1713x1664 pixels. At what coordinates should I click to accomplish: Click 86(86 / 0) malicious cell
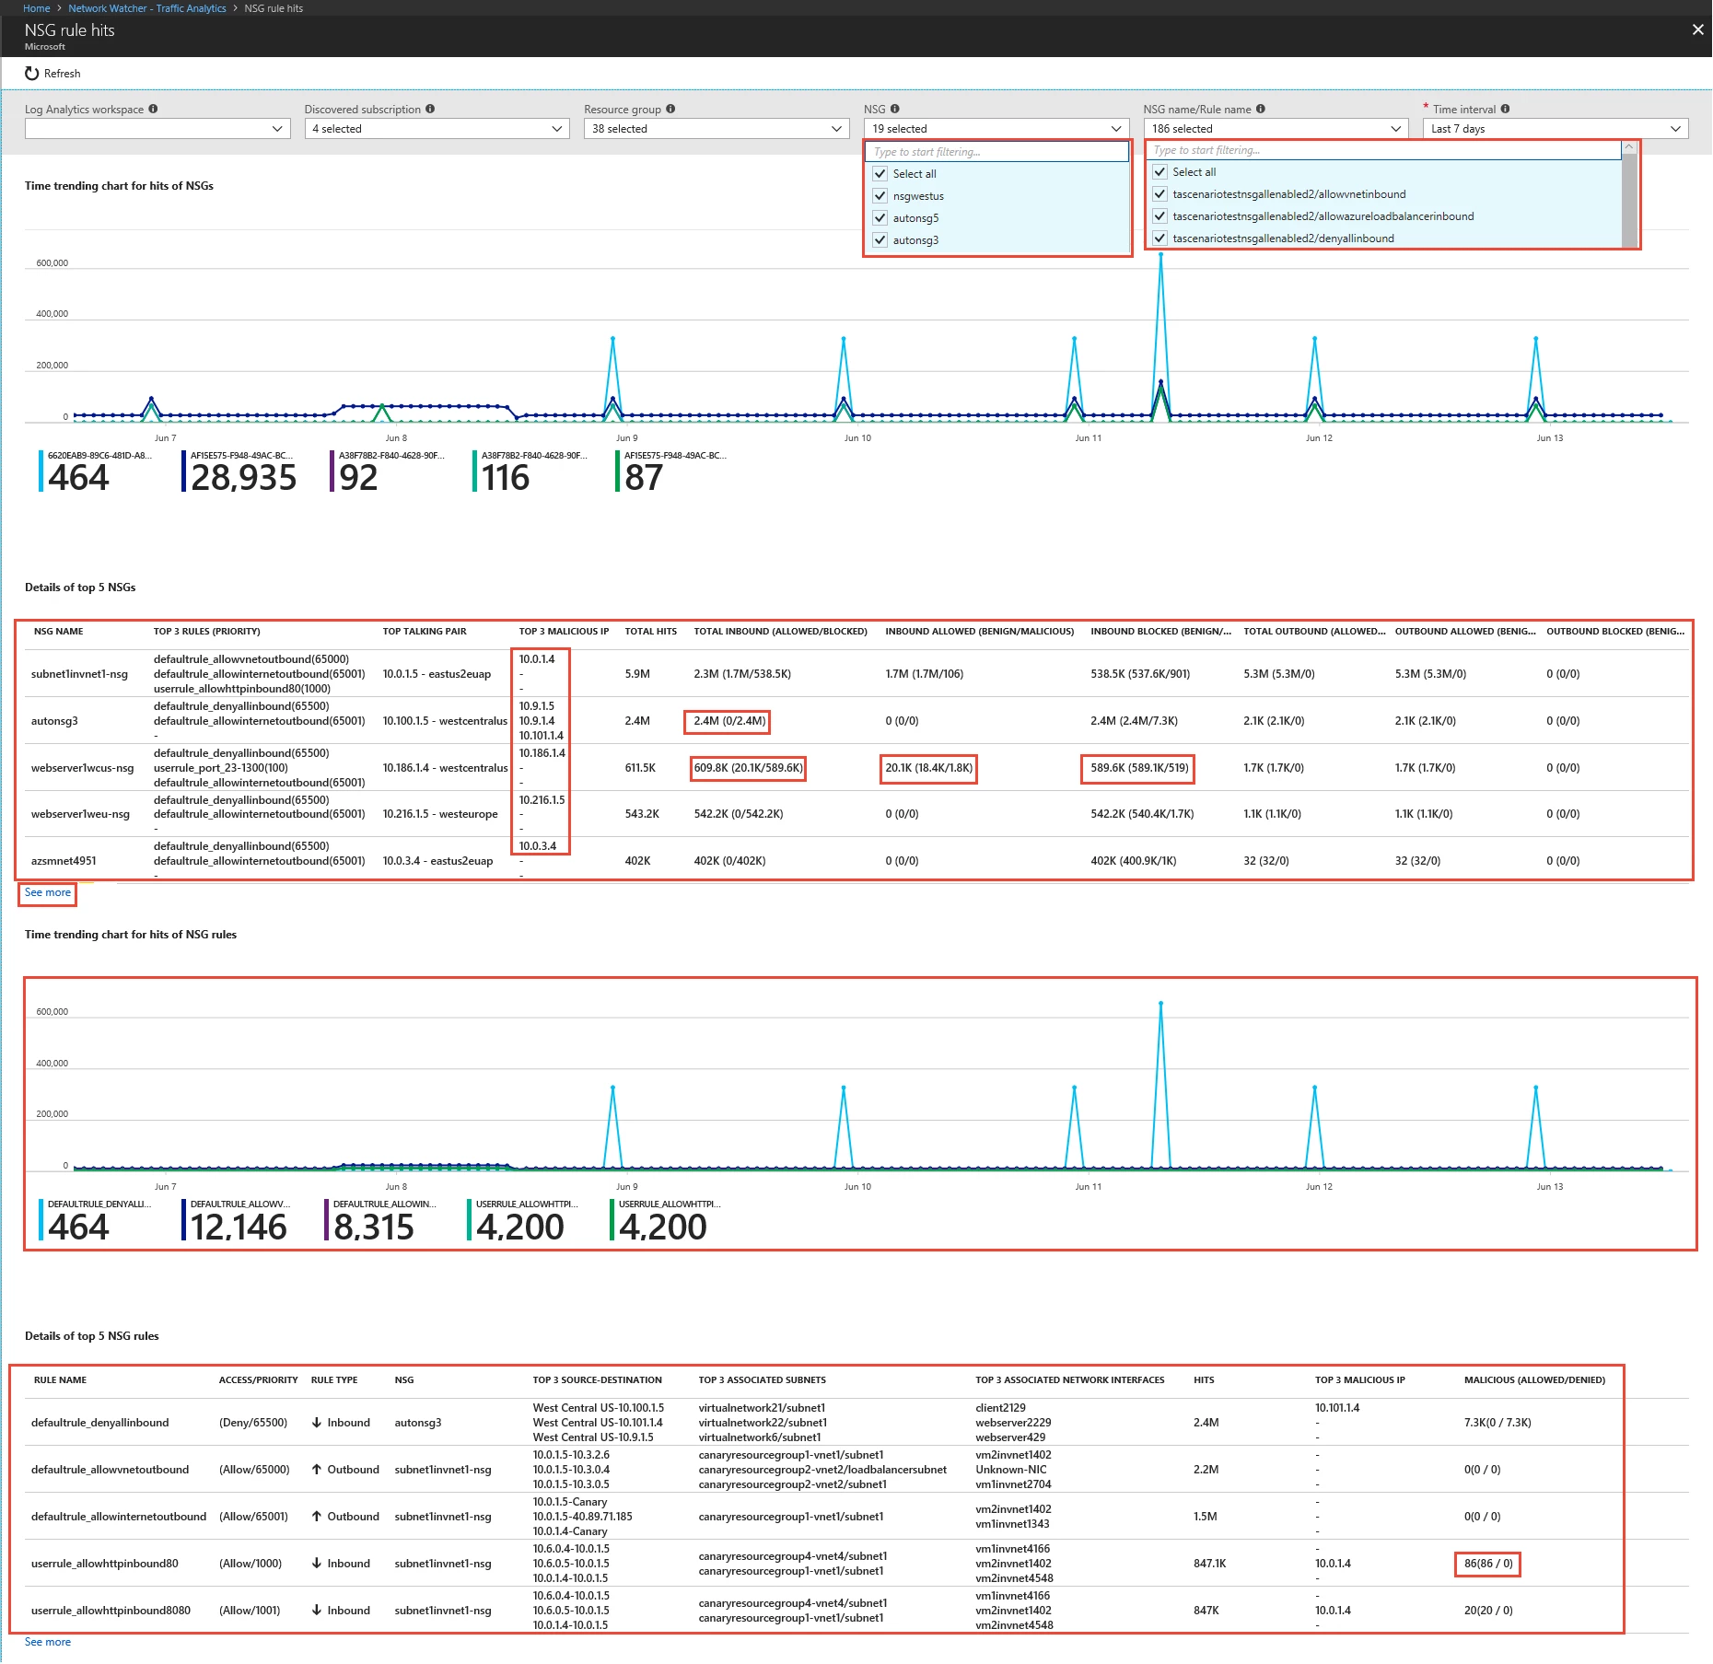point(1488,1564)
